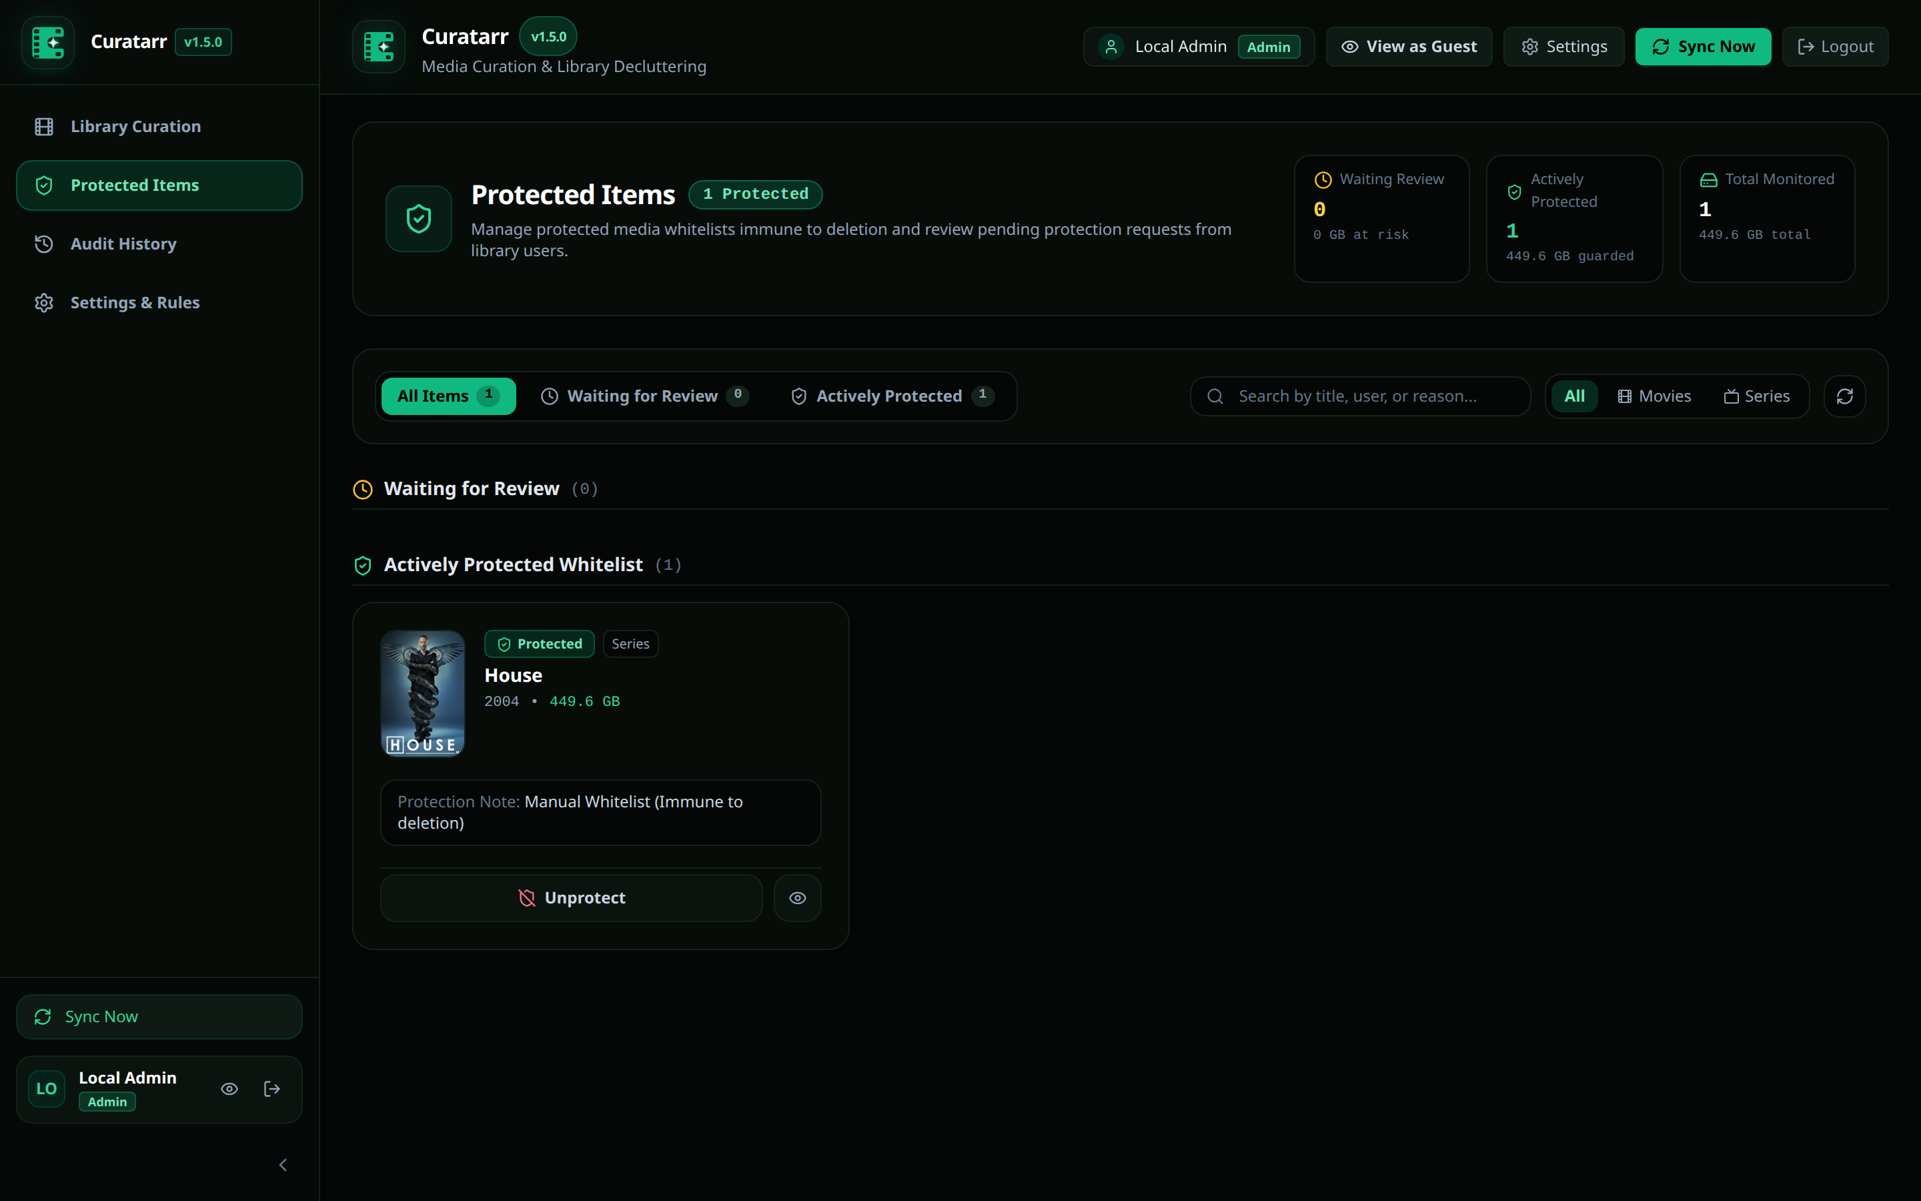Go to Audit History page
Viewport: 1921px width, 1201px height.
tap(159, 244)
